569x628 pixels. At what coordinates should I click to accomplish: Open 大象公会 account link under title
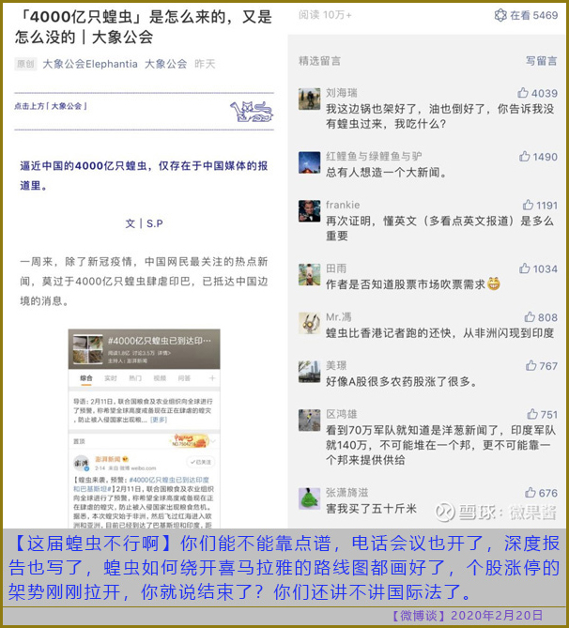pyautogui.click(x=165, y=64)
